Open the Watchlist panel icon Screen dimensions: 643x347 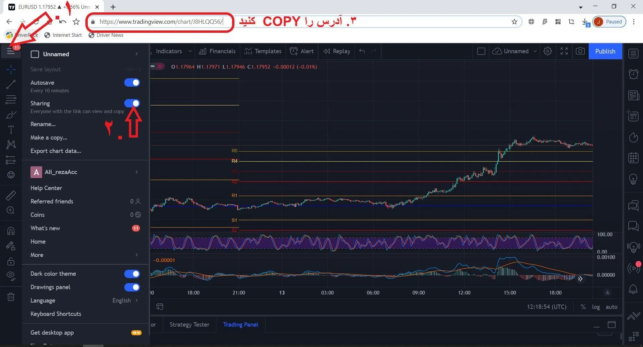(633, 54)
